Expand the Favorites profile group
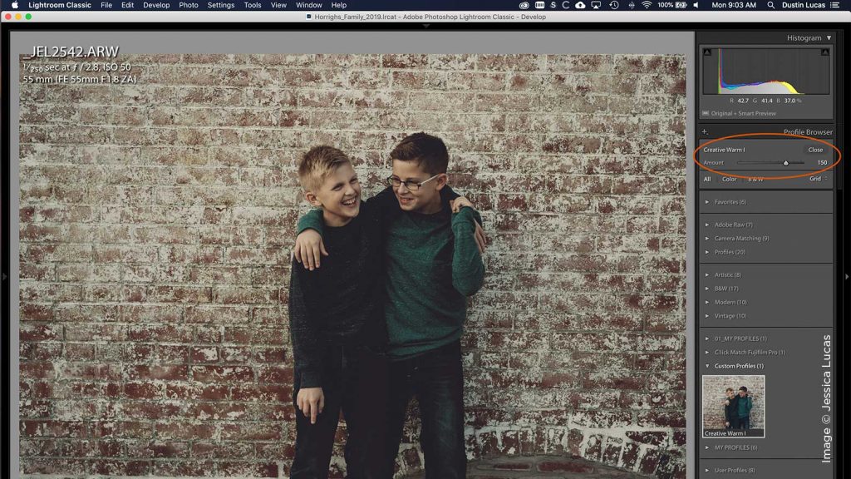The image size is (851, 479). 731,201
